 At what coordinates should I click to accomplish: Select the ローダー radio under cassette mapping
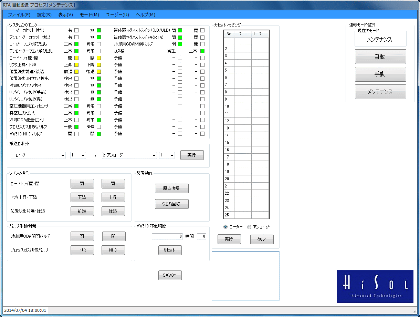tap(225, 227)
